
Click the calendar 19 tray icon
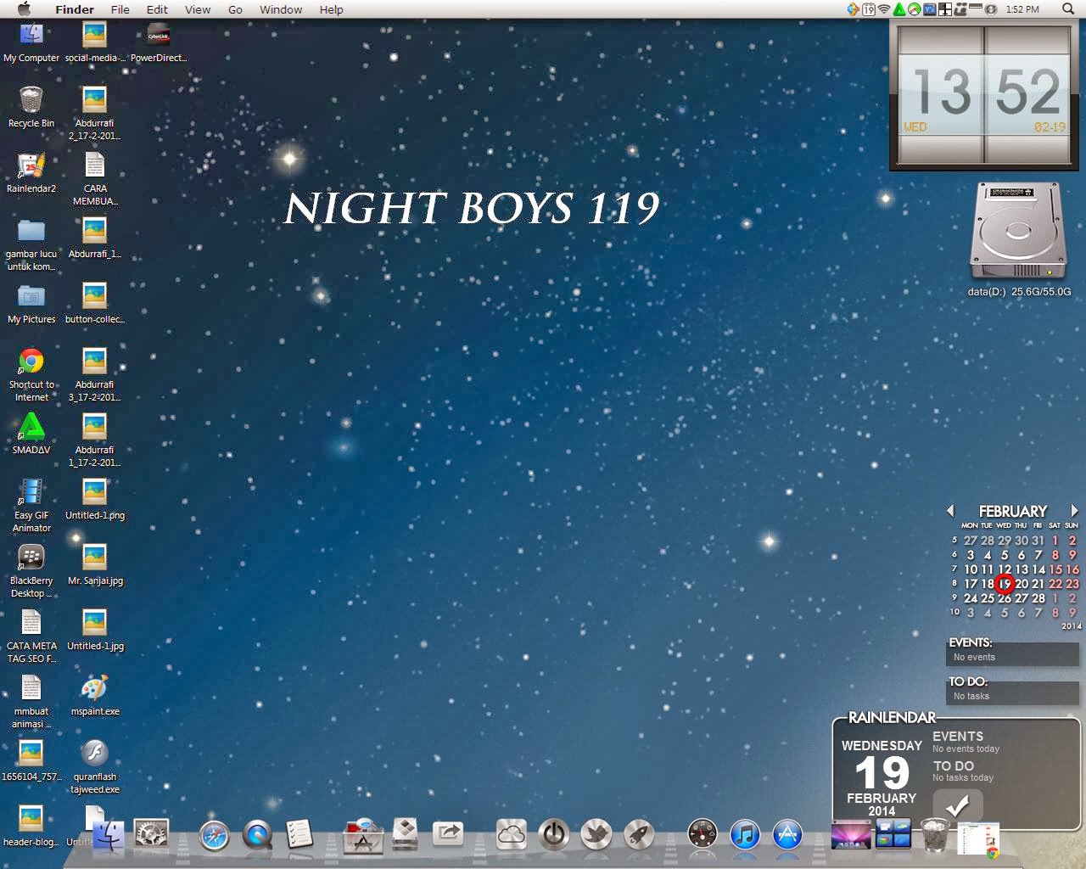[869, 9]
